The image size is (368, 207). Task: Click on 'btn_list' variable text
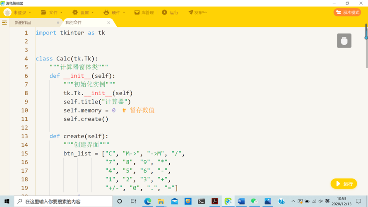point(77,154)
